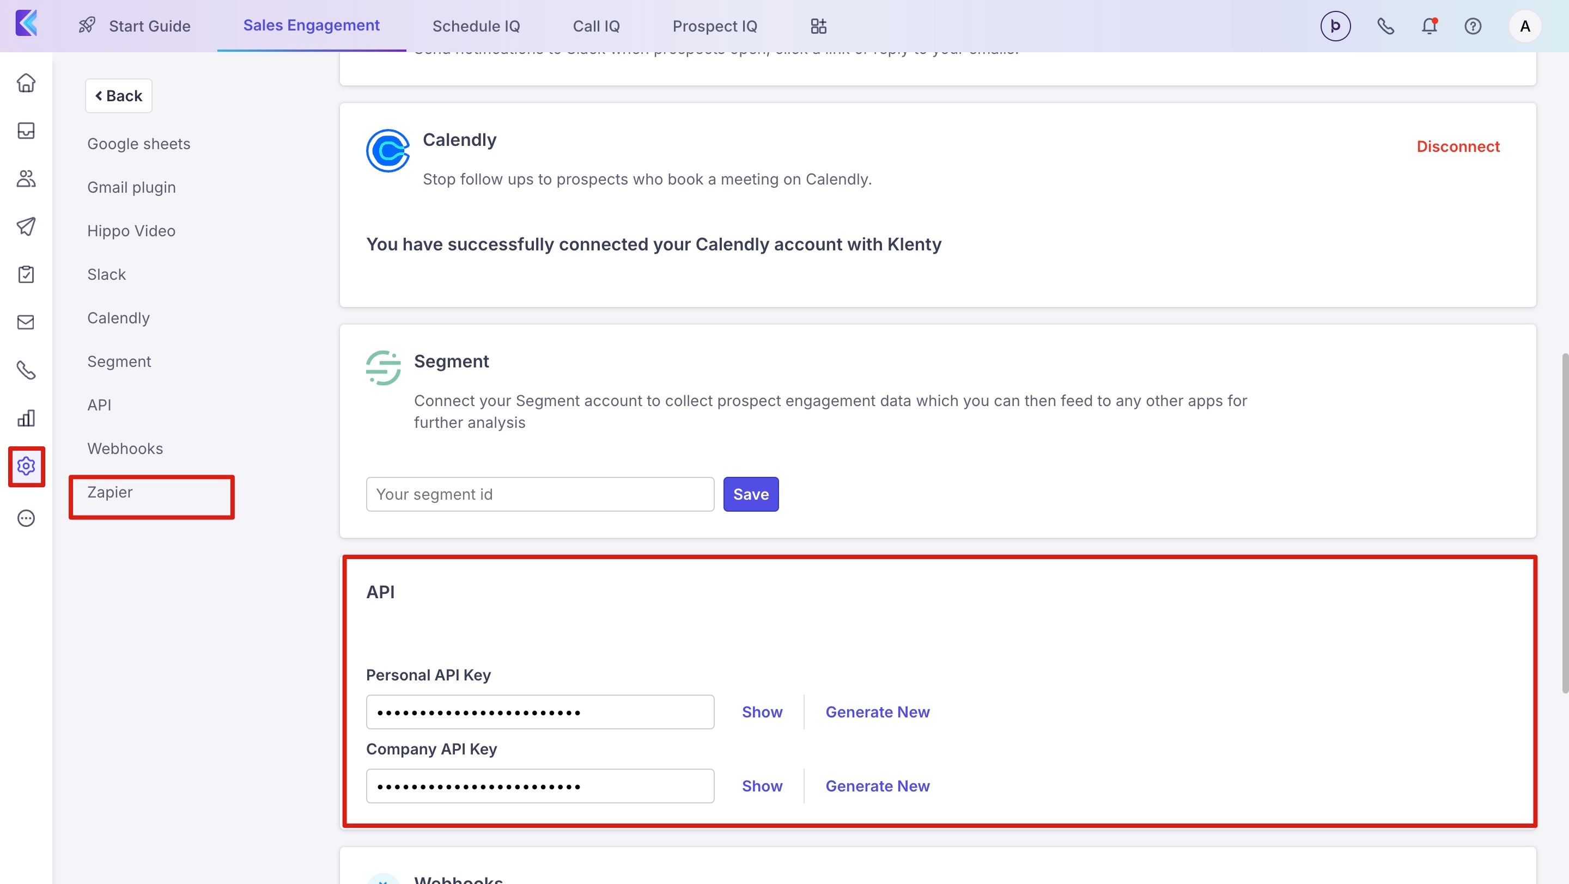Click the notifications bell icon
The width and height of the screenshot is (1569, 884).
pos(1429,26)
